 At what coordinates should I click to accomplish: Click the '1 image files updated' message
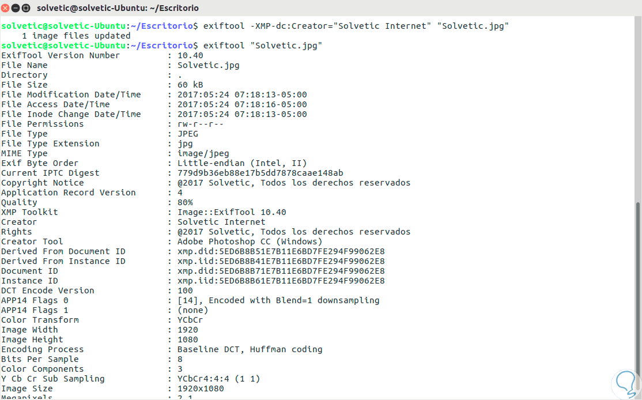click(x=76, y=36)
